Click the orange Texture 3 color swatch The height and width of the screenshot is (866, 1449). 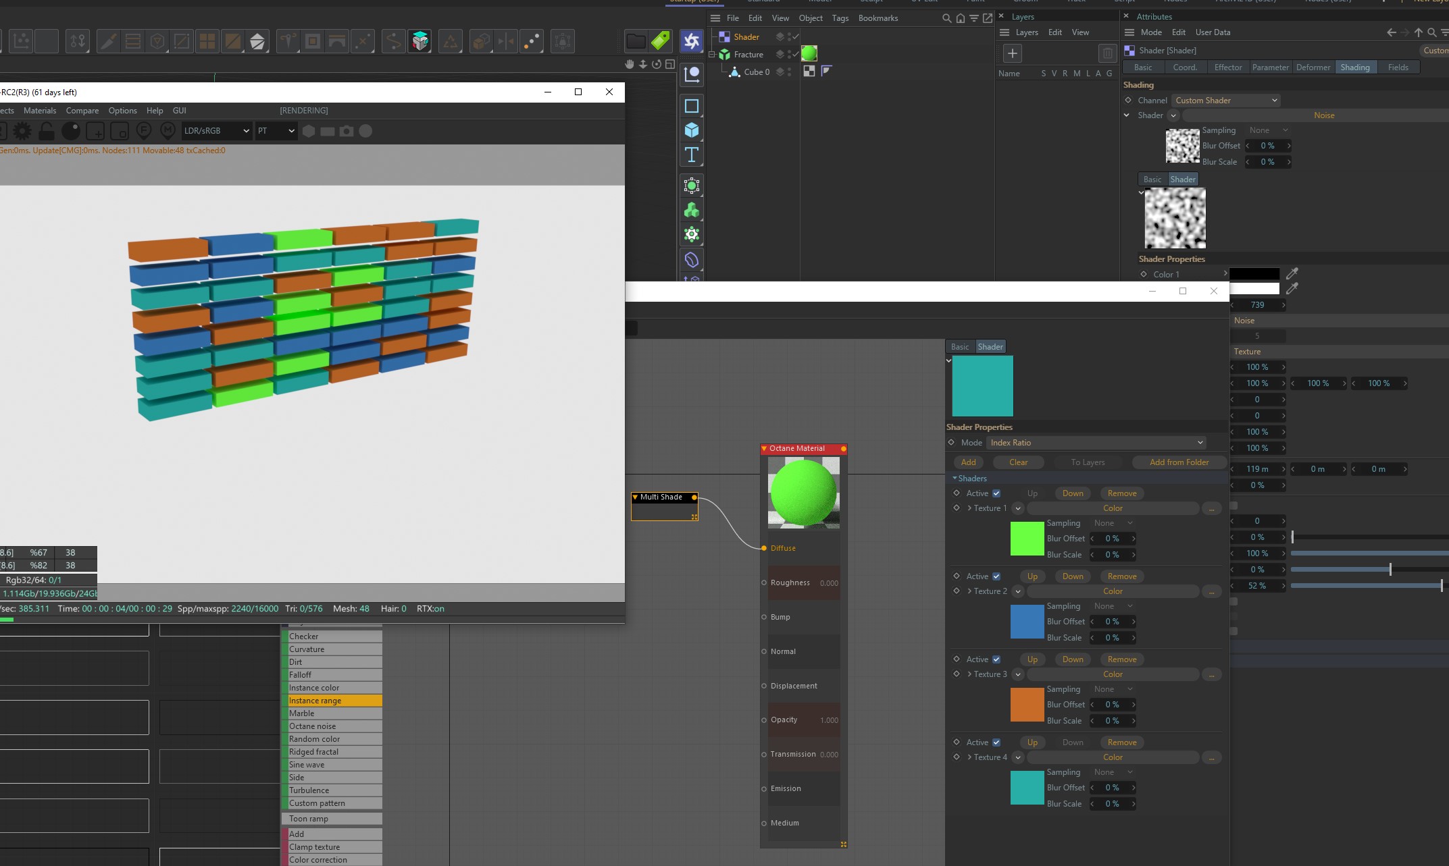[x=1027, y=705]
